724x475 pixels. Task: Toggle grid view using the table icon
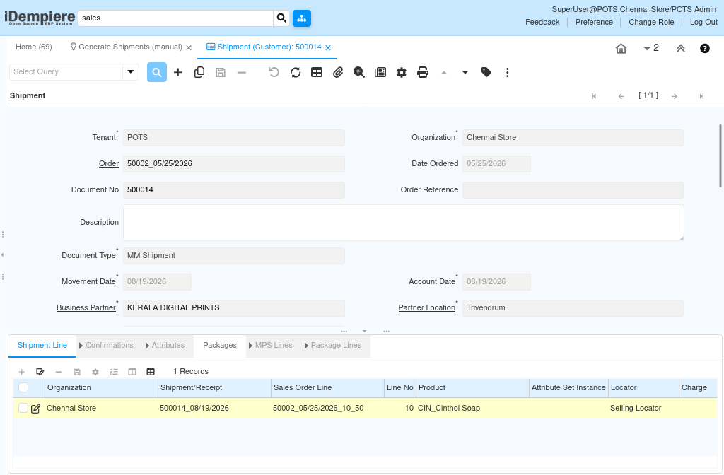(317, 72)
